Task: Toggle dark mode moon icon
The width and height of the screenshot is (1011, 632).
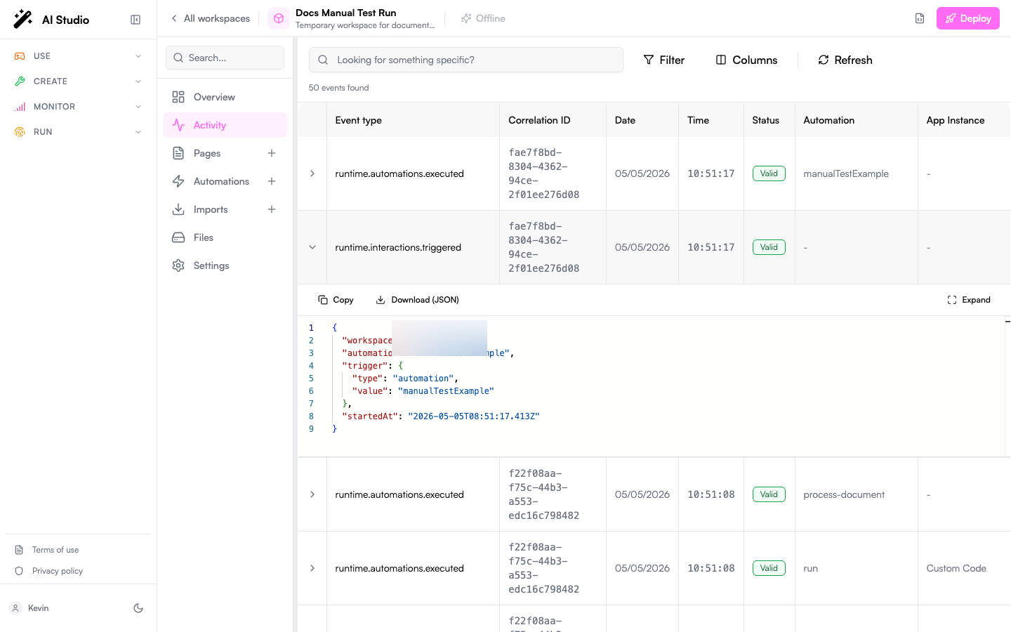Action: click(138, 608)
